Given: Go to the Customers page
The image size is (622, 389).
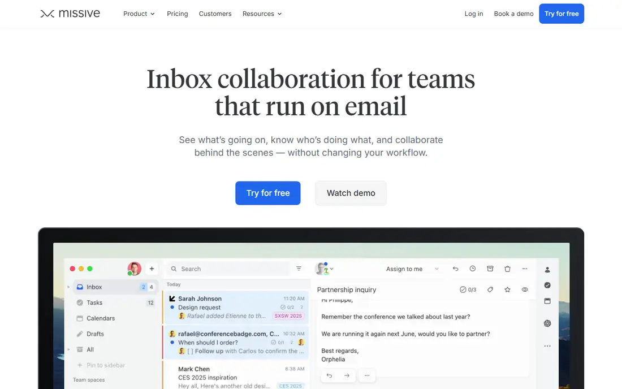Looking at the screenshot, I should (215, 14).
